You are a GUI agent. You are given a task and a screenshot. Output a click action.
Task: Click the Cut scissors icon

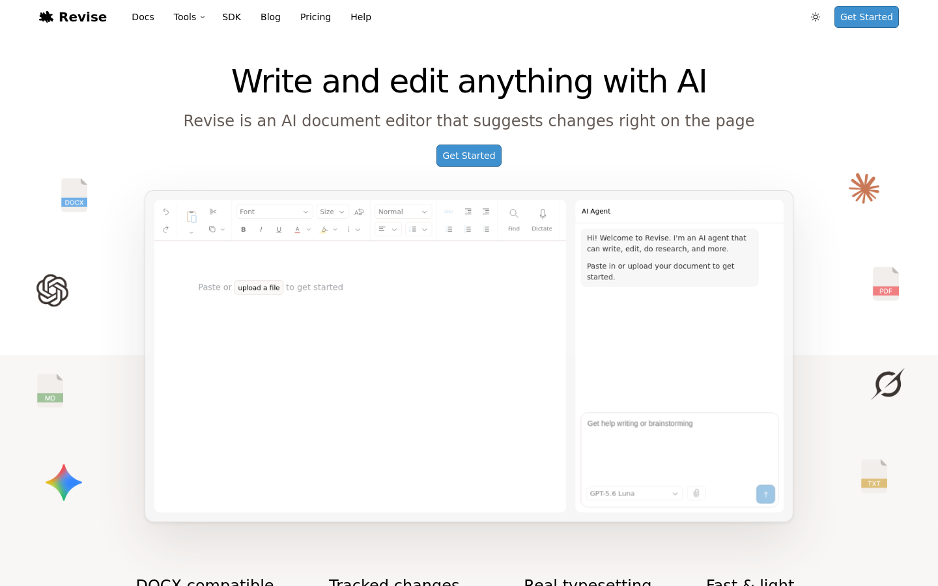[213, 212]
